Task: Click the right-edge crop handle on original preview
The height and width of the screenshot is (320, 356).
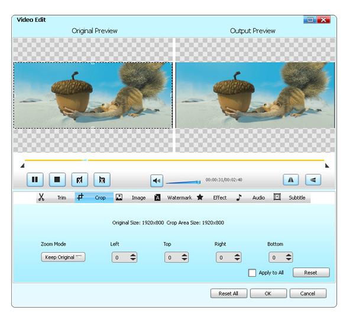Action: [171, 95]
